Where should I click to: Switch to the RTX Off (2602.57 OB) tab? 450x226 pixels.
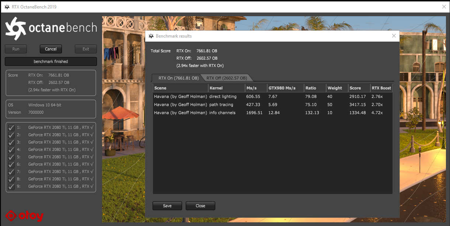pyautogui.click(x=227, y=78)
